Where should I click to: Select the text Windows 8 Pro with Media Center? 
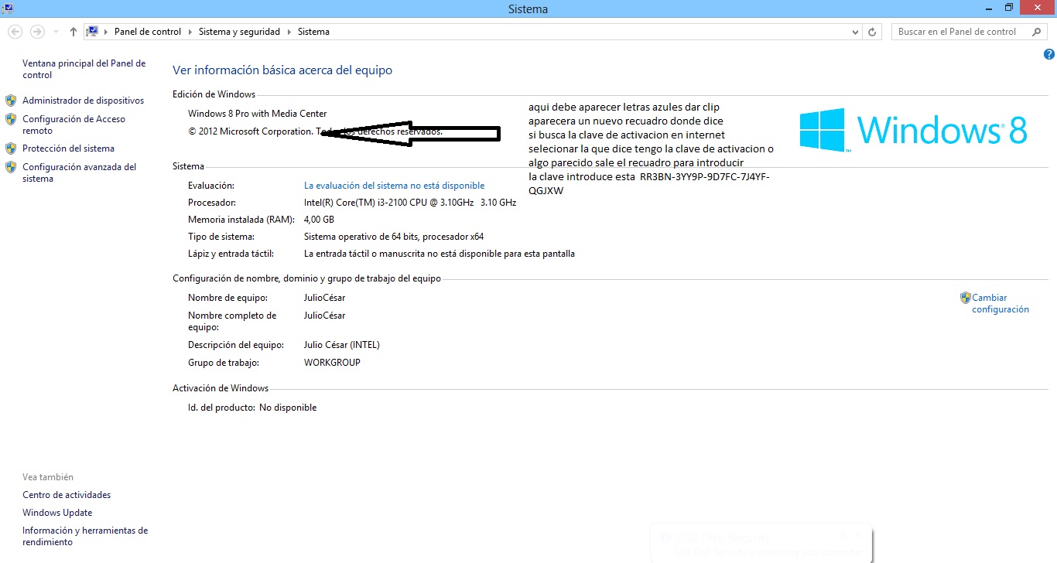258,114
